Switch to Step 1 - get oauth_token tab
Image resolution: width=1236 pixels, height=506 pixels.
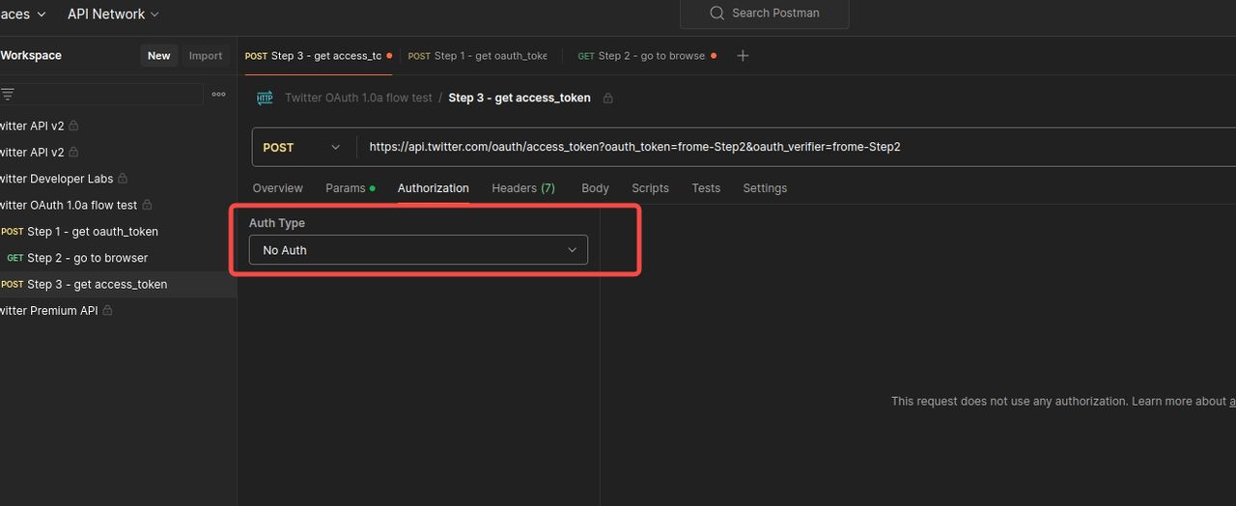(x=478, y=56)
